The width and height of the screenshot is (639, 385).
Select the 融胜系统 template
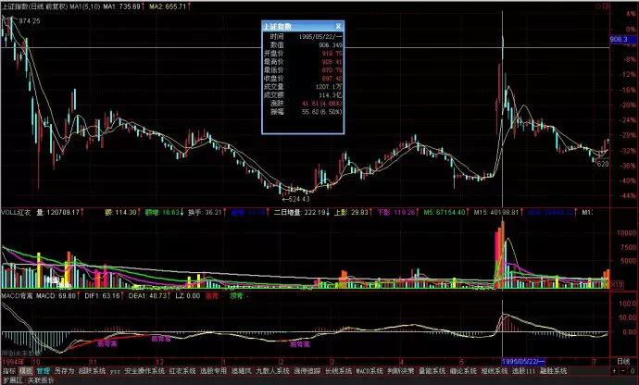(554, 371)
